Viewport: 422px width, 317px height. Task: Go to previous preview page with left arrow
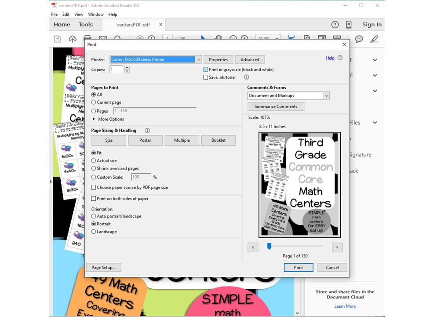(253, 247)
